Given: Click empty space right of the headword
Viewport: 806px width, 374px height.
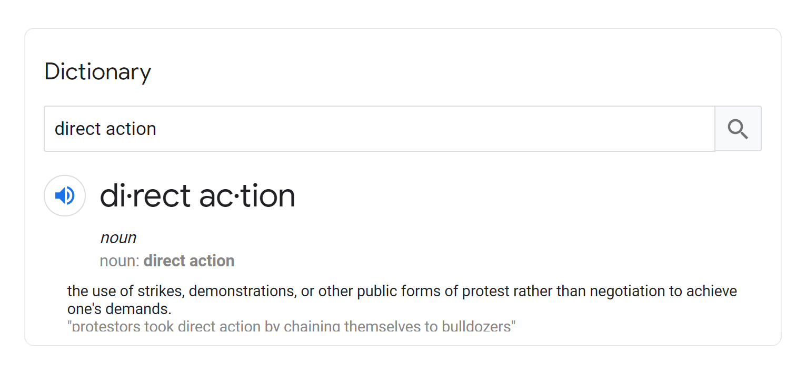Looking at the screenshot, I should [x=526, y=196].
